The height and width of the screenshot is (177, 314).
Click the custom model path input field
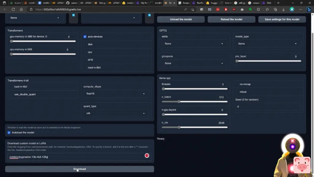click(x=75, y=157)
